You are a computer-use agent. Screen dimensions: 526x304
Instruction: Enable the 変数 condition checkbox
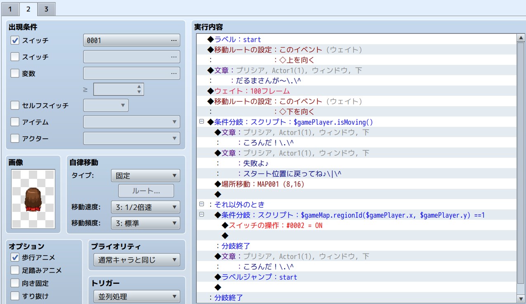pos(15,74)
